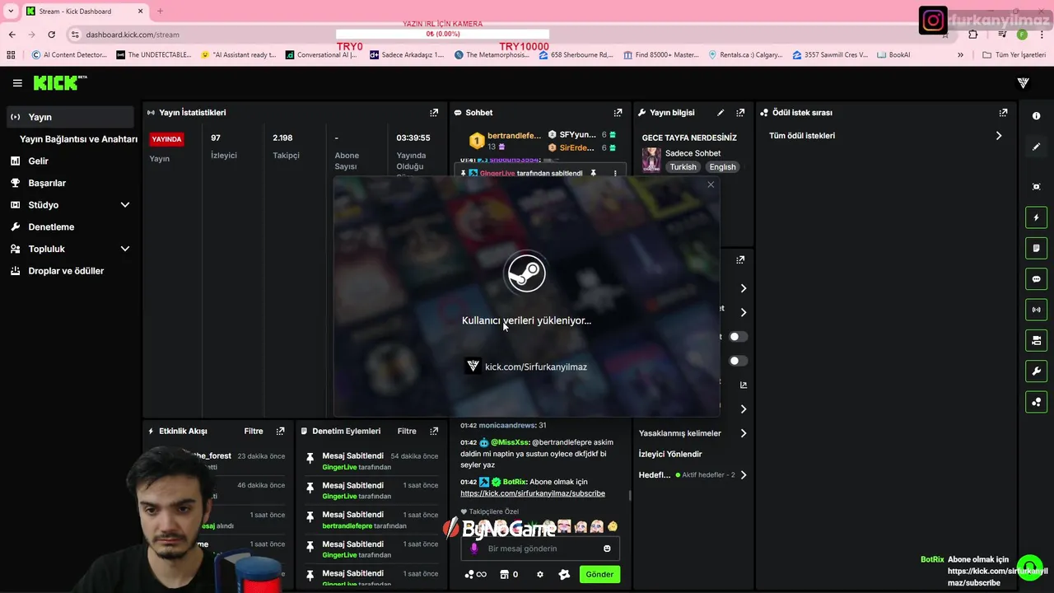The height and width of the screenshot is (593, 1054).
Task: Open browser tab search dropdown arrow
Action: 11,12
